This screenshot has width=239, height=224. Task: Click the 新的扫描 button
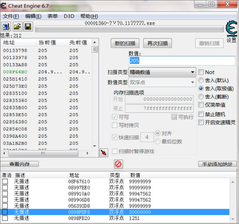[x=125, y=43]
